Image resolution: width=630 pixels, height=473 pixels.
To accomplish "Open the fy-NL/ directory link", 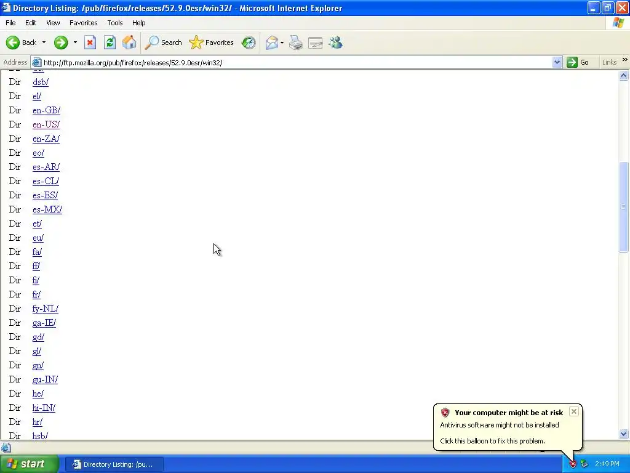I will click(x=46, y=309).
